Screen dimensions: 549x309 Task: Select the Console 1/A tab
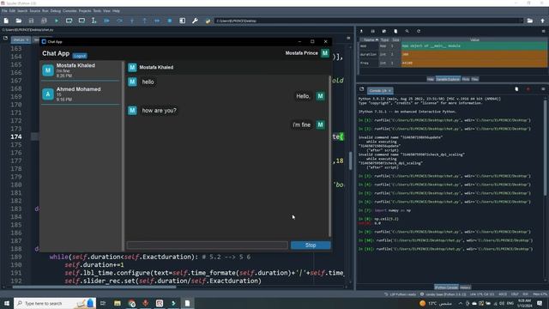pyautogui.click(x=379, y=90)
